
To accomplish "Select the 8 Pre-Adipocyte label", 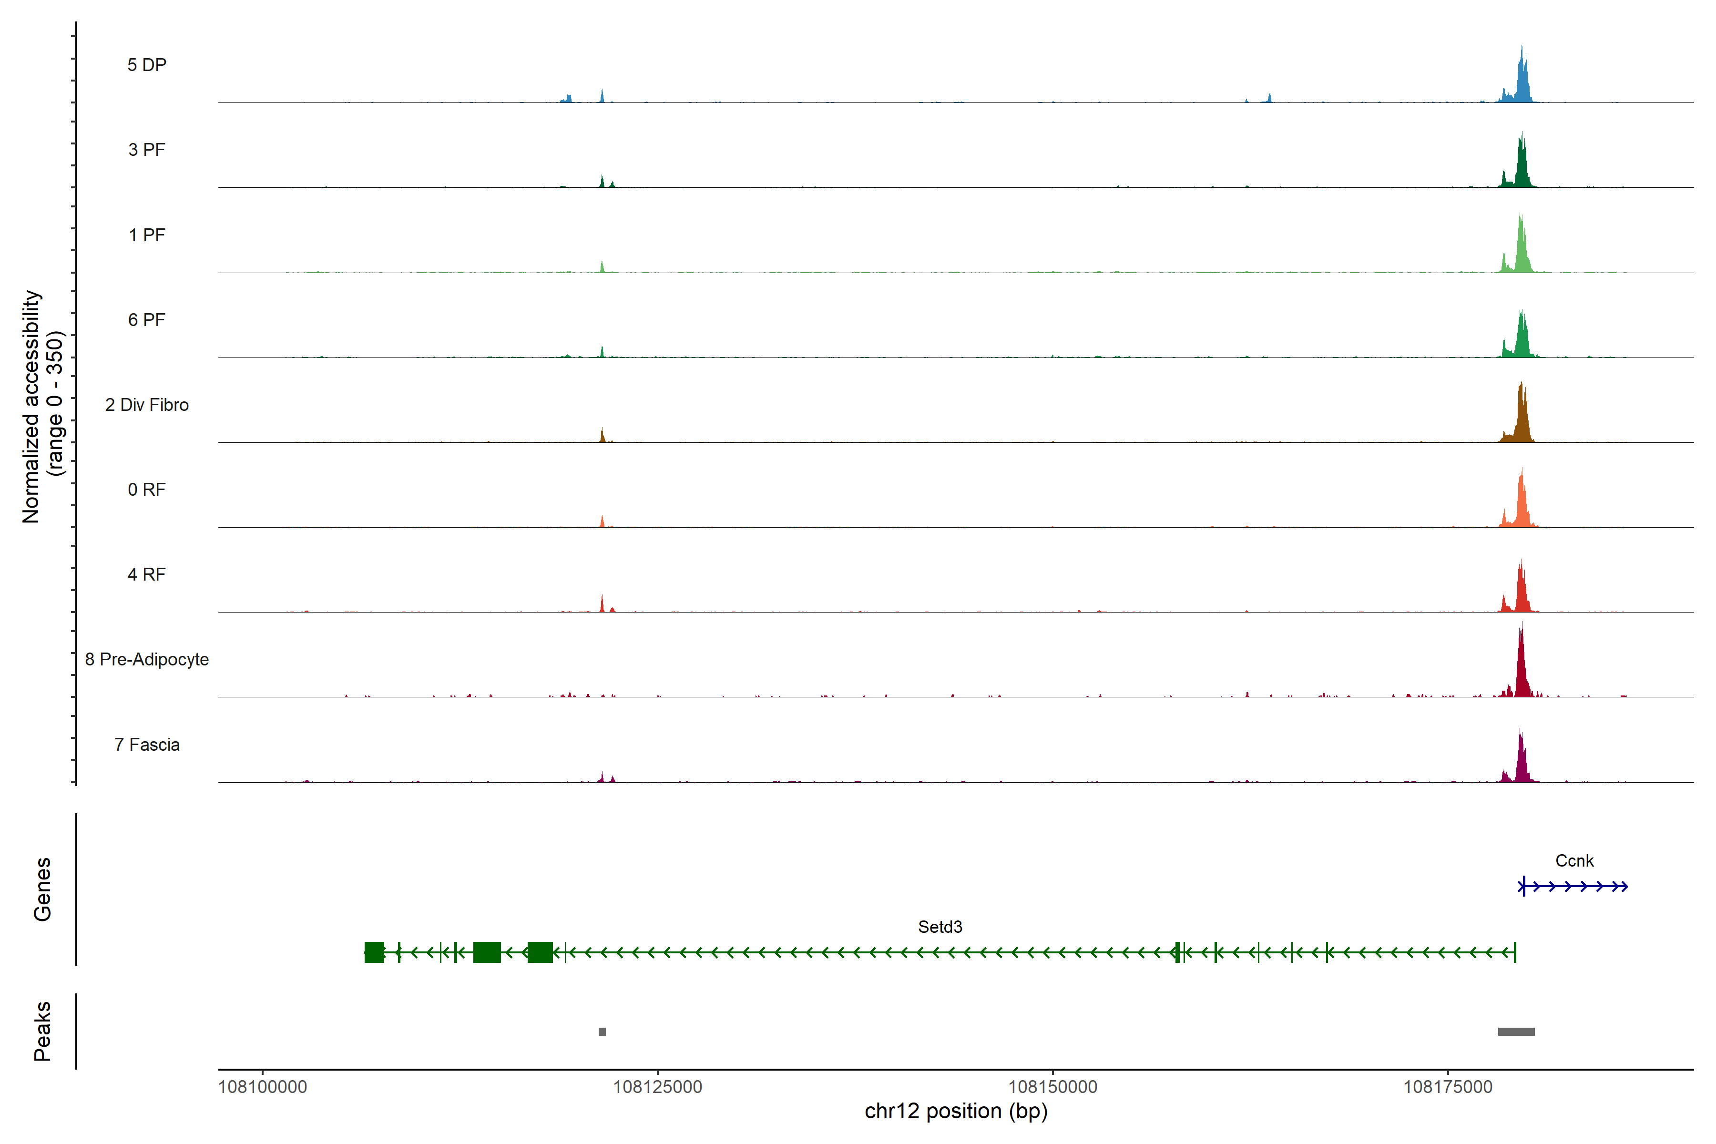I will [147, 660].
